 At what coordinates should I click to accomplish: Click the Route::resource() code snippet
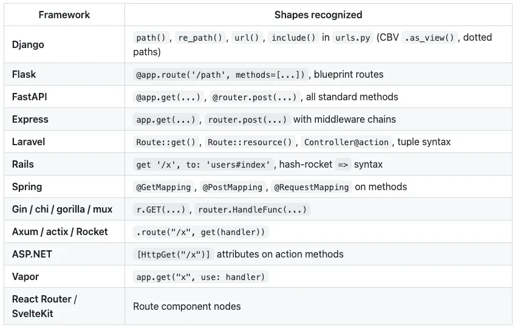(250, 142)
